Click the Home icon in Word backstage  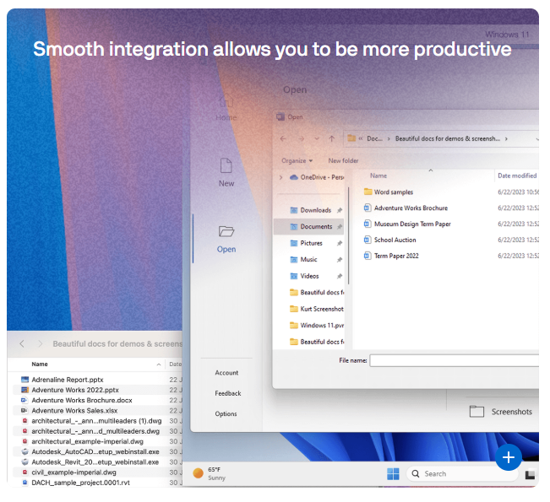(x=226, y=101)
